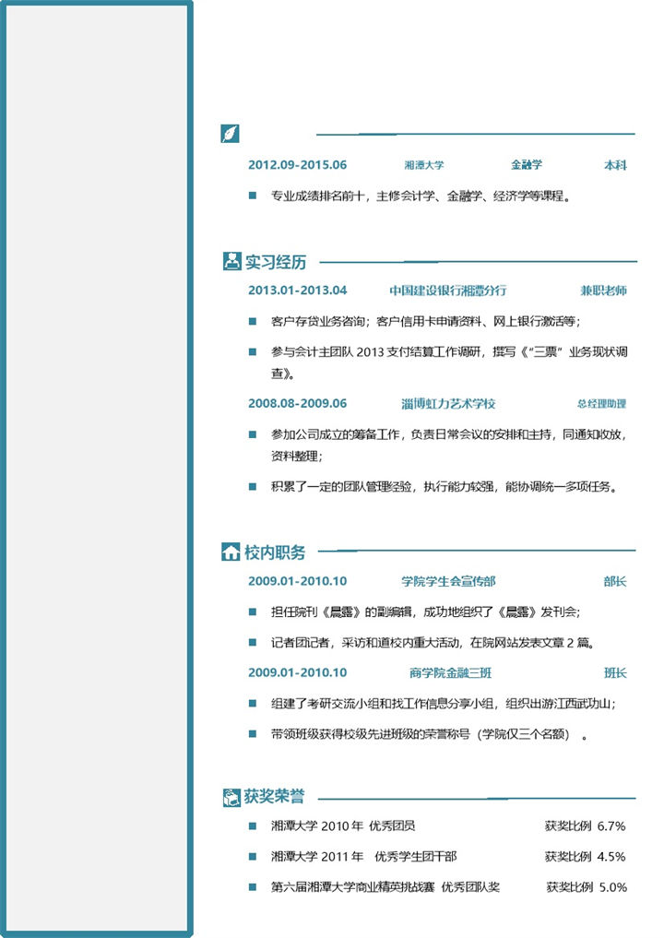Click the title 总经理助理

click(x=602, y=404)
